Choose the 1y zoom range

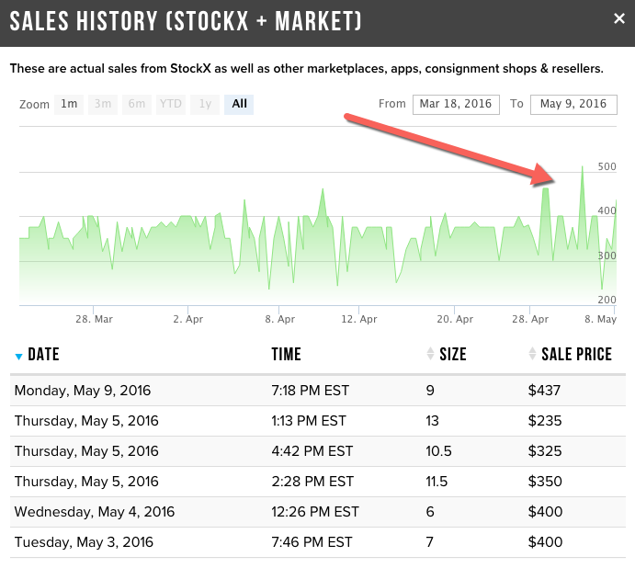205,104
